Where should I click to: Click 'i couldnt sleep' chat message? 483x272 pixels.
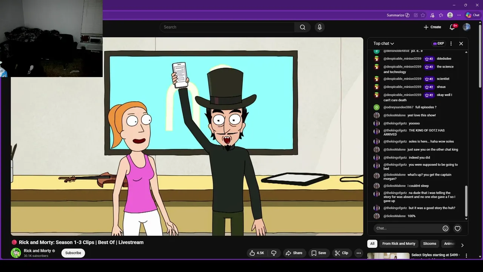pyautogui.click(x=418, y=186)
